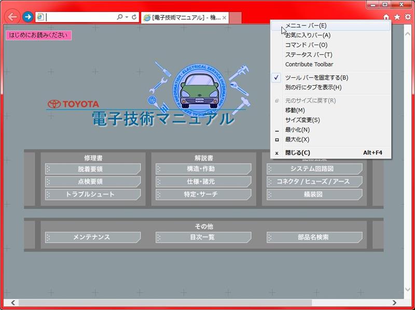Click the horizontal scrollbar thumb
415x310 pixels.
(x=165, y=303)
